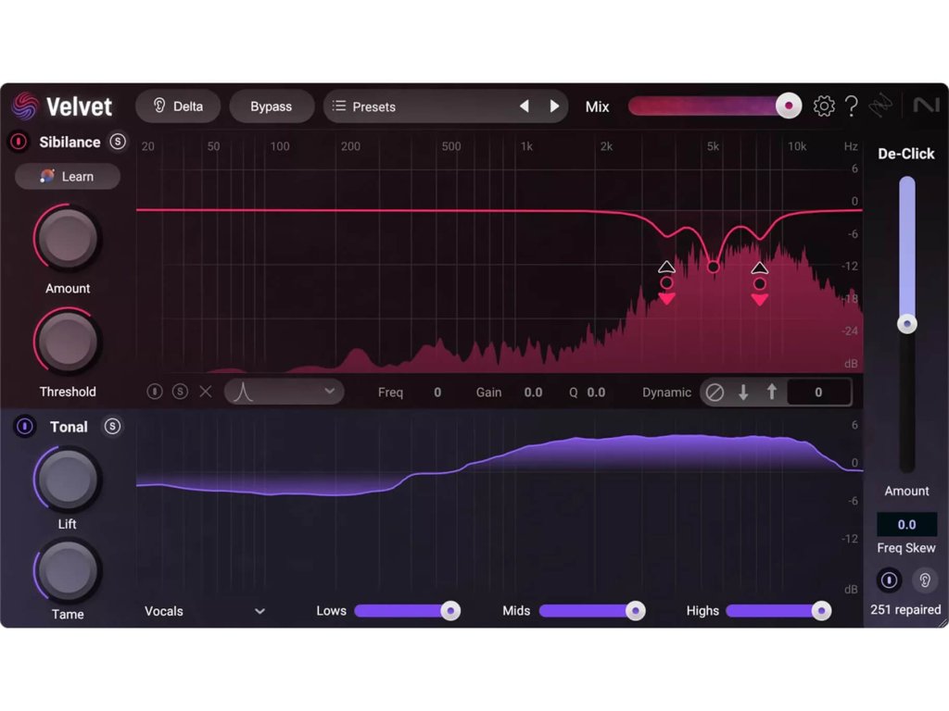Click the Dynamic label text
This screenshot has height=711, width=949.
[x=666, y=393]
